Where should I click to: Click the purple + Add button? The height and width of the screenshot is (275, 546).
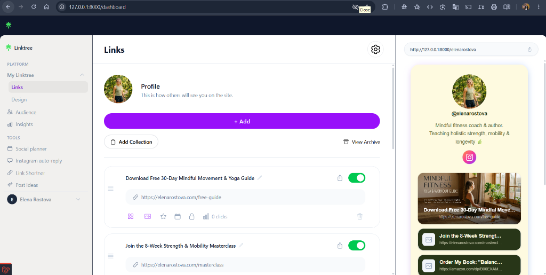pyautogui.click(x=242, y=121)
